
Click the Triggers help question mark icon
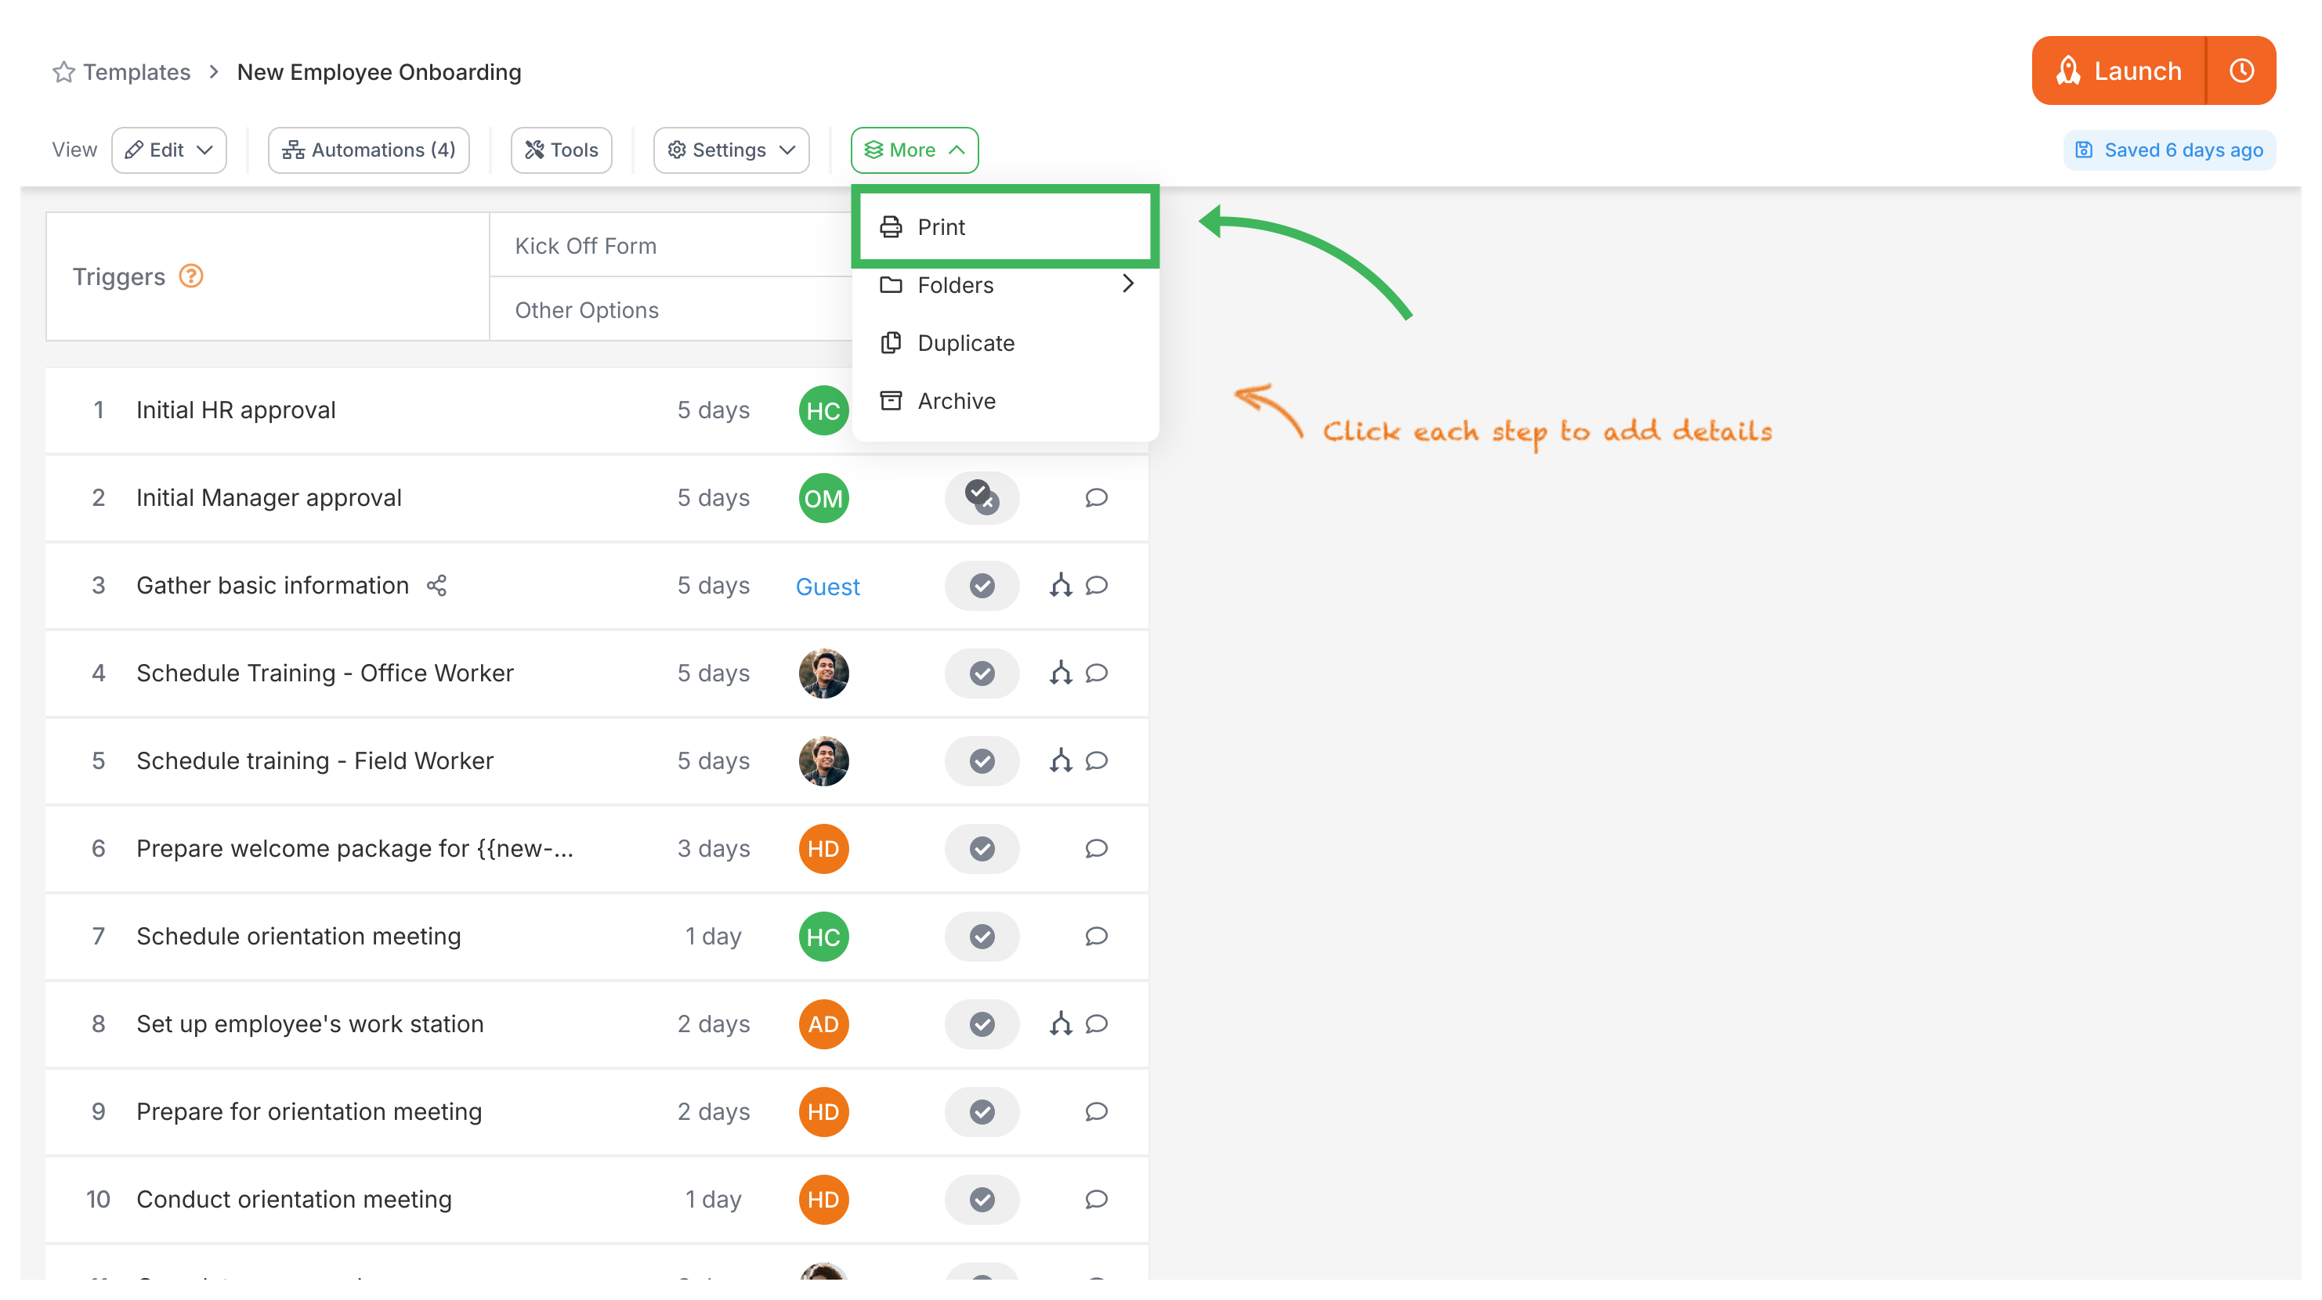(191, 276)
